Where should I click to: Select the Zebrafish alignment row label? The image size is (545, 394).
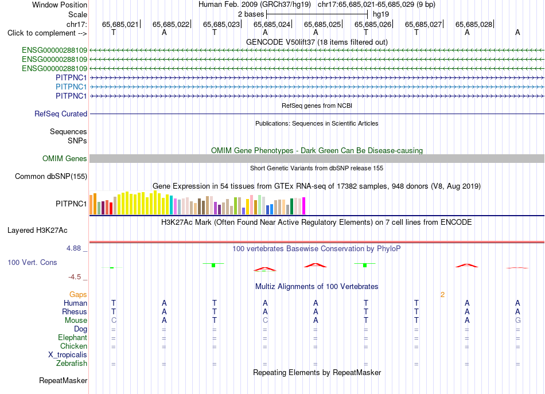pyautogui.click(x=72, y=363)
